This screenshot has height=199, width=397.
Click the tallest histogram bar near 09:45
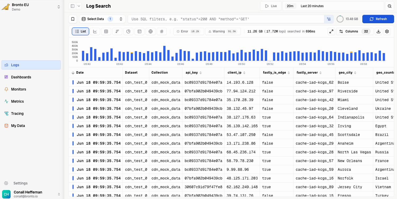(164, 53)
